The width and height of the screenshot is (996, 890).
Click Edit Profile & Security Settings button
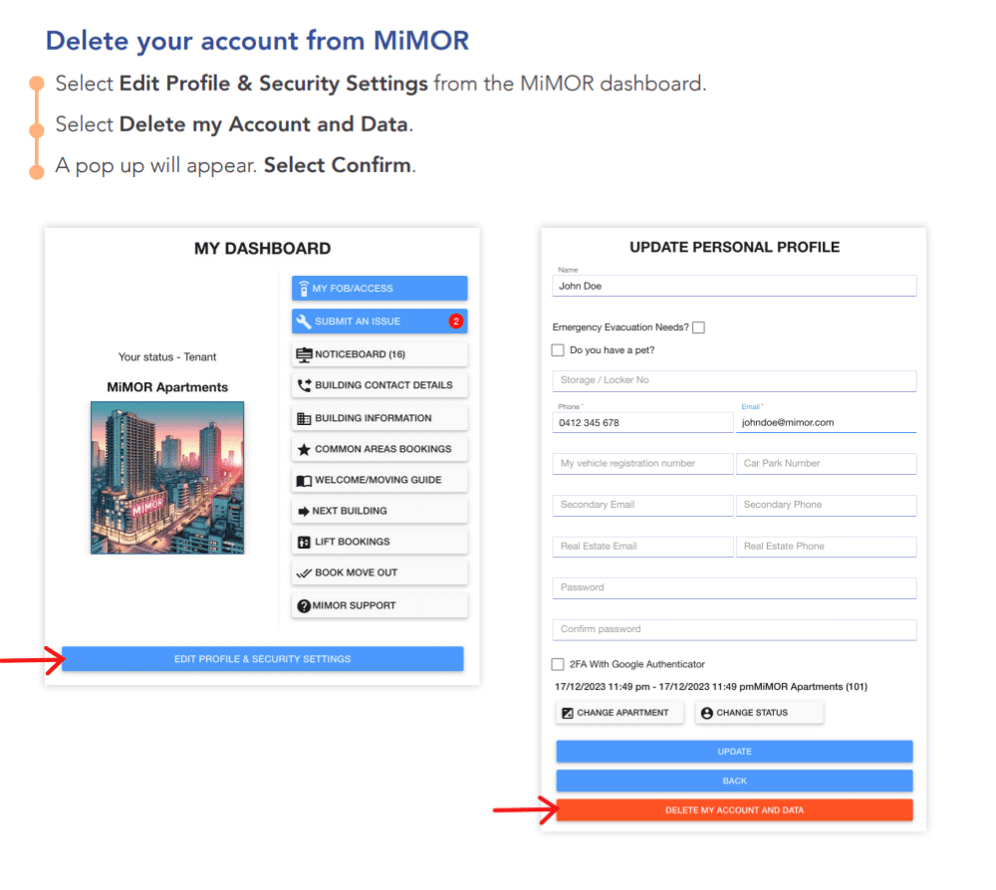pos(262,659)
